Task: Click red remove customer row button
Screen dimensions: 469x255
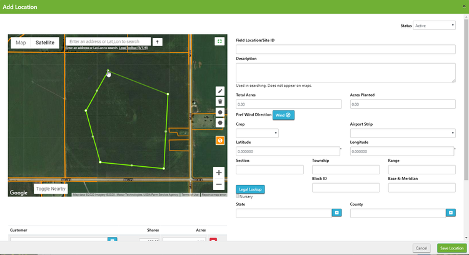Action: (213, 239)
